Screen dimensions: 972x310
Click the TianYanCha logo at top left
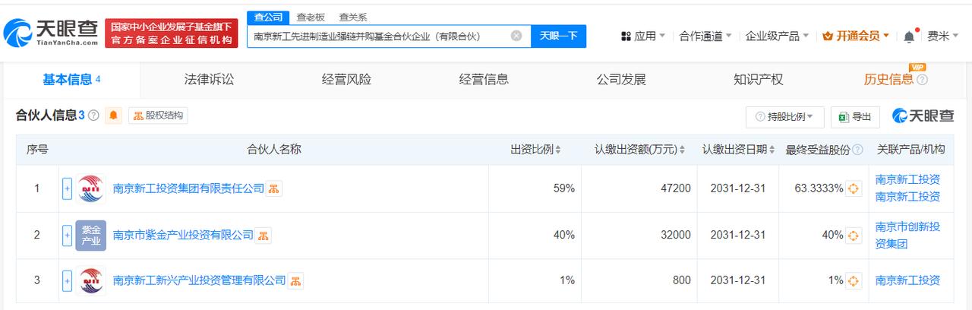[51, 33]
